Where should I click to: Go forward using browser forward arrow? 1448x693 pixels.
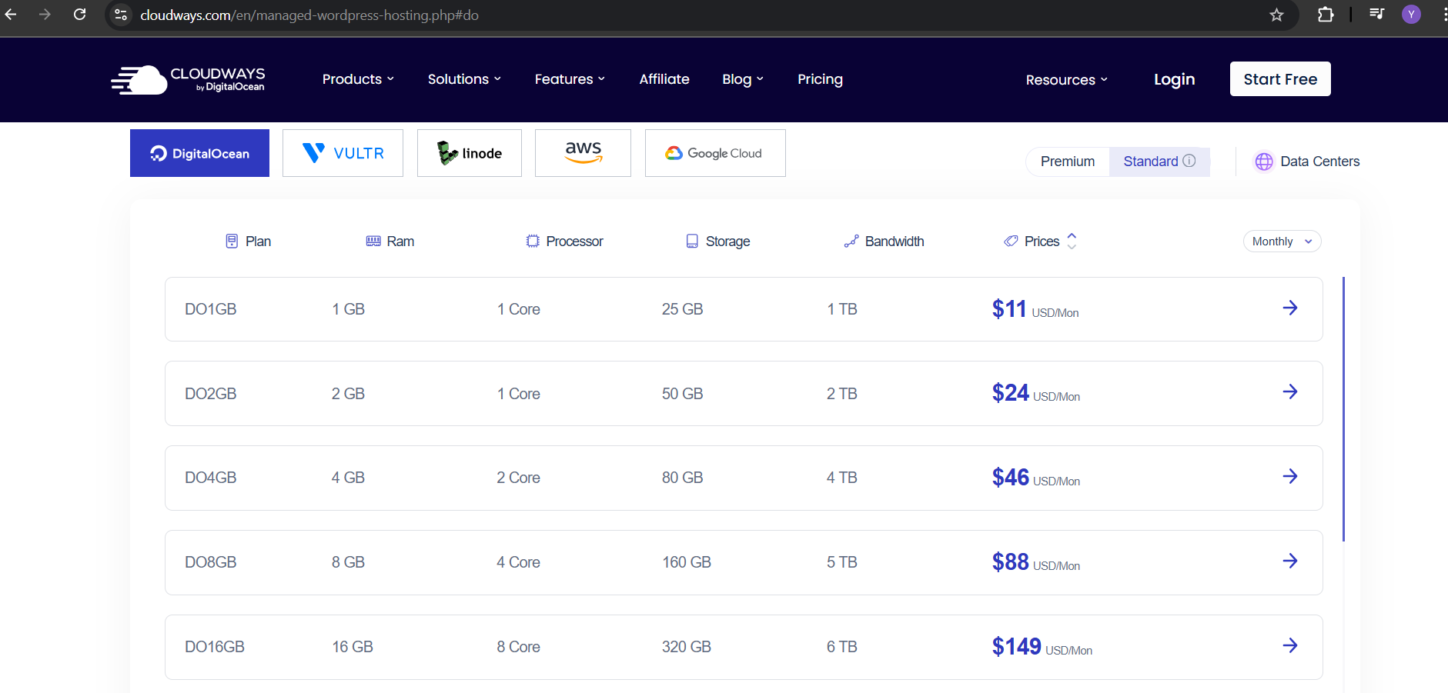45,15
